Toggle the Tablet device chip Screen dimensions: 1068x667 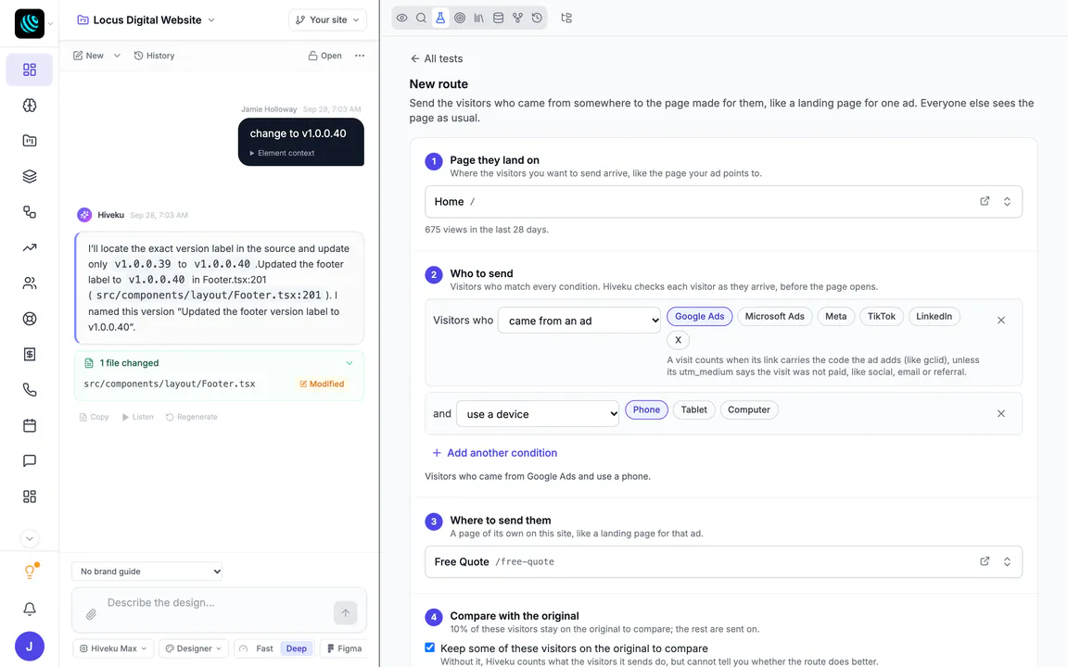[694, 409]
